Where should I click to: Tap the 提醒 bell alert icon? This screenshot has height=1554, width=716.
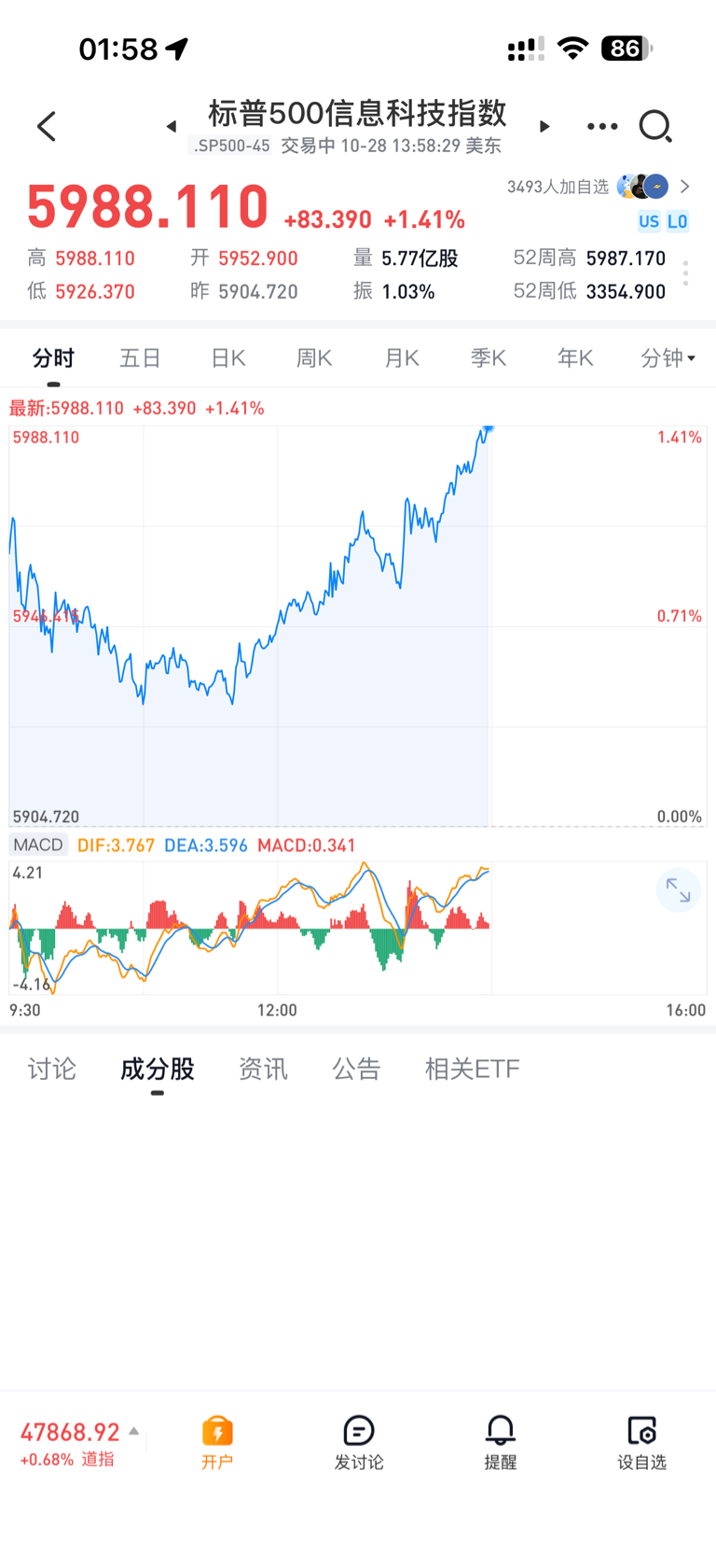click(x=501, y=1441)
